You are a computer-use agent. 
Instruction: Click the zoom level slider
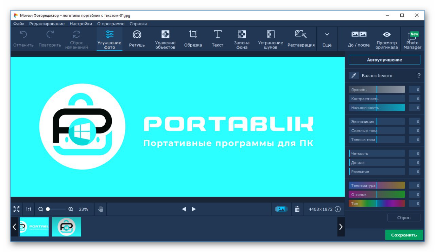pyautogui.click(x=56, y=209)
